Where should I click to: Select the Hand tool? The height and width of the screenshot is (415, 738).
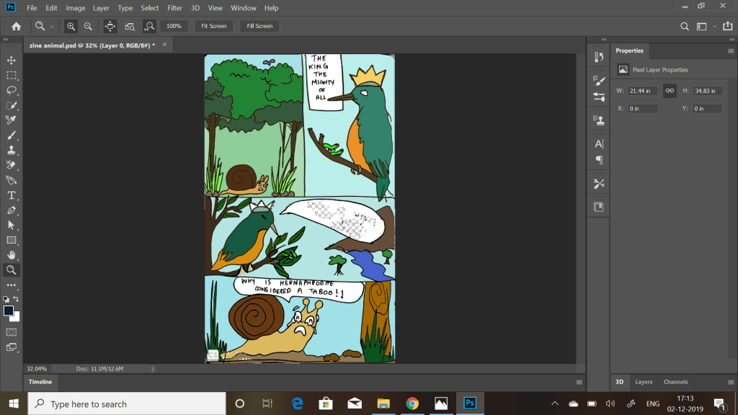12,255
